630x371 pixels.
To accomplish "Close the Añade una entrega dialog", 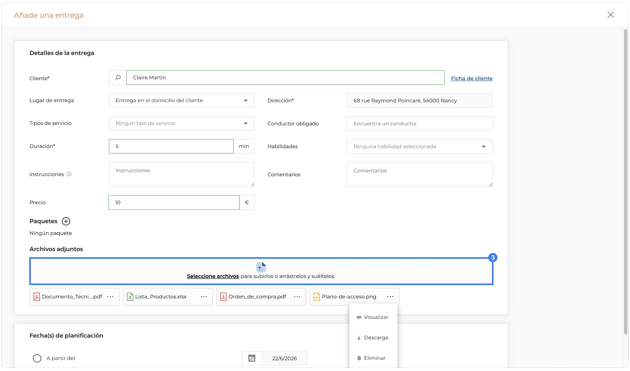I will [x=611, y=15].
